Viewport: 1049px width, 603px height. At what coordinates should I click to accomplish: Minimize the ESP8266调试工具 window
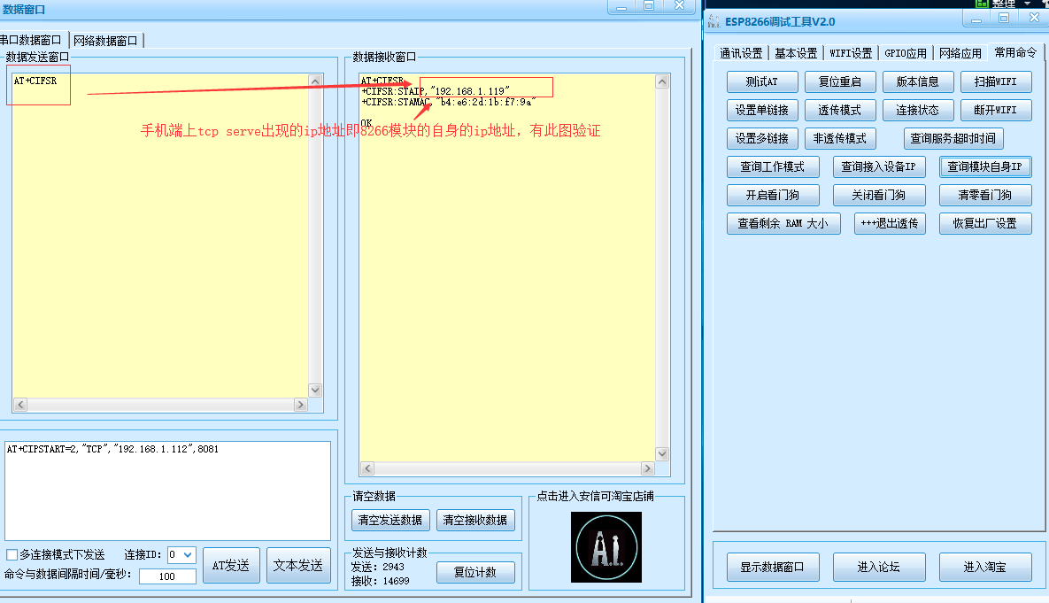pyautogui.click(x=976, y=20)
